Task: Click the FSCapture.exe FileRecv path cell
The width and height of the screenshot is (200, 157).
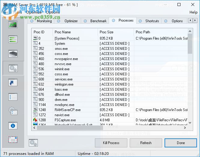Action: pos(162,120)
